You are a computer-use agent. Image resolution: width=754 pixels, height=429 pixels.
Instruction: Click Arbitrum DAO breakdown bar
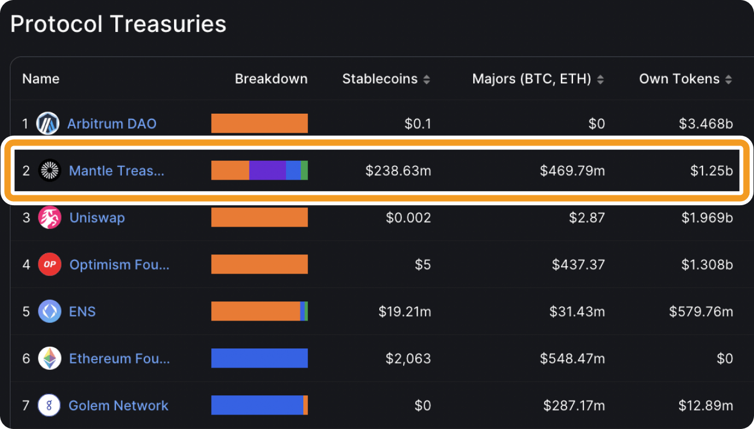click(259, 123)
